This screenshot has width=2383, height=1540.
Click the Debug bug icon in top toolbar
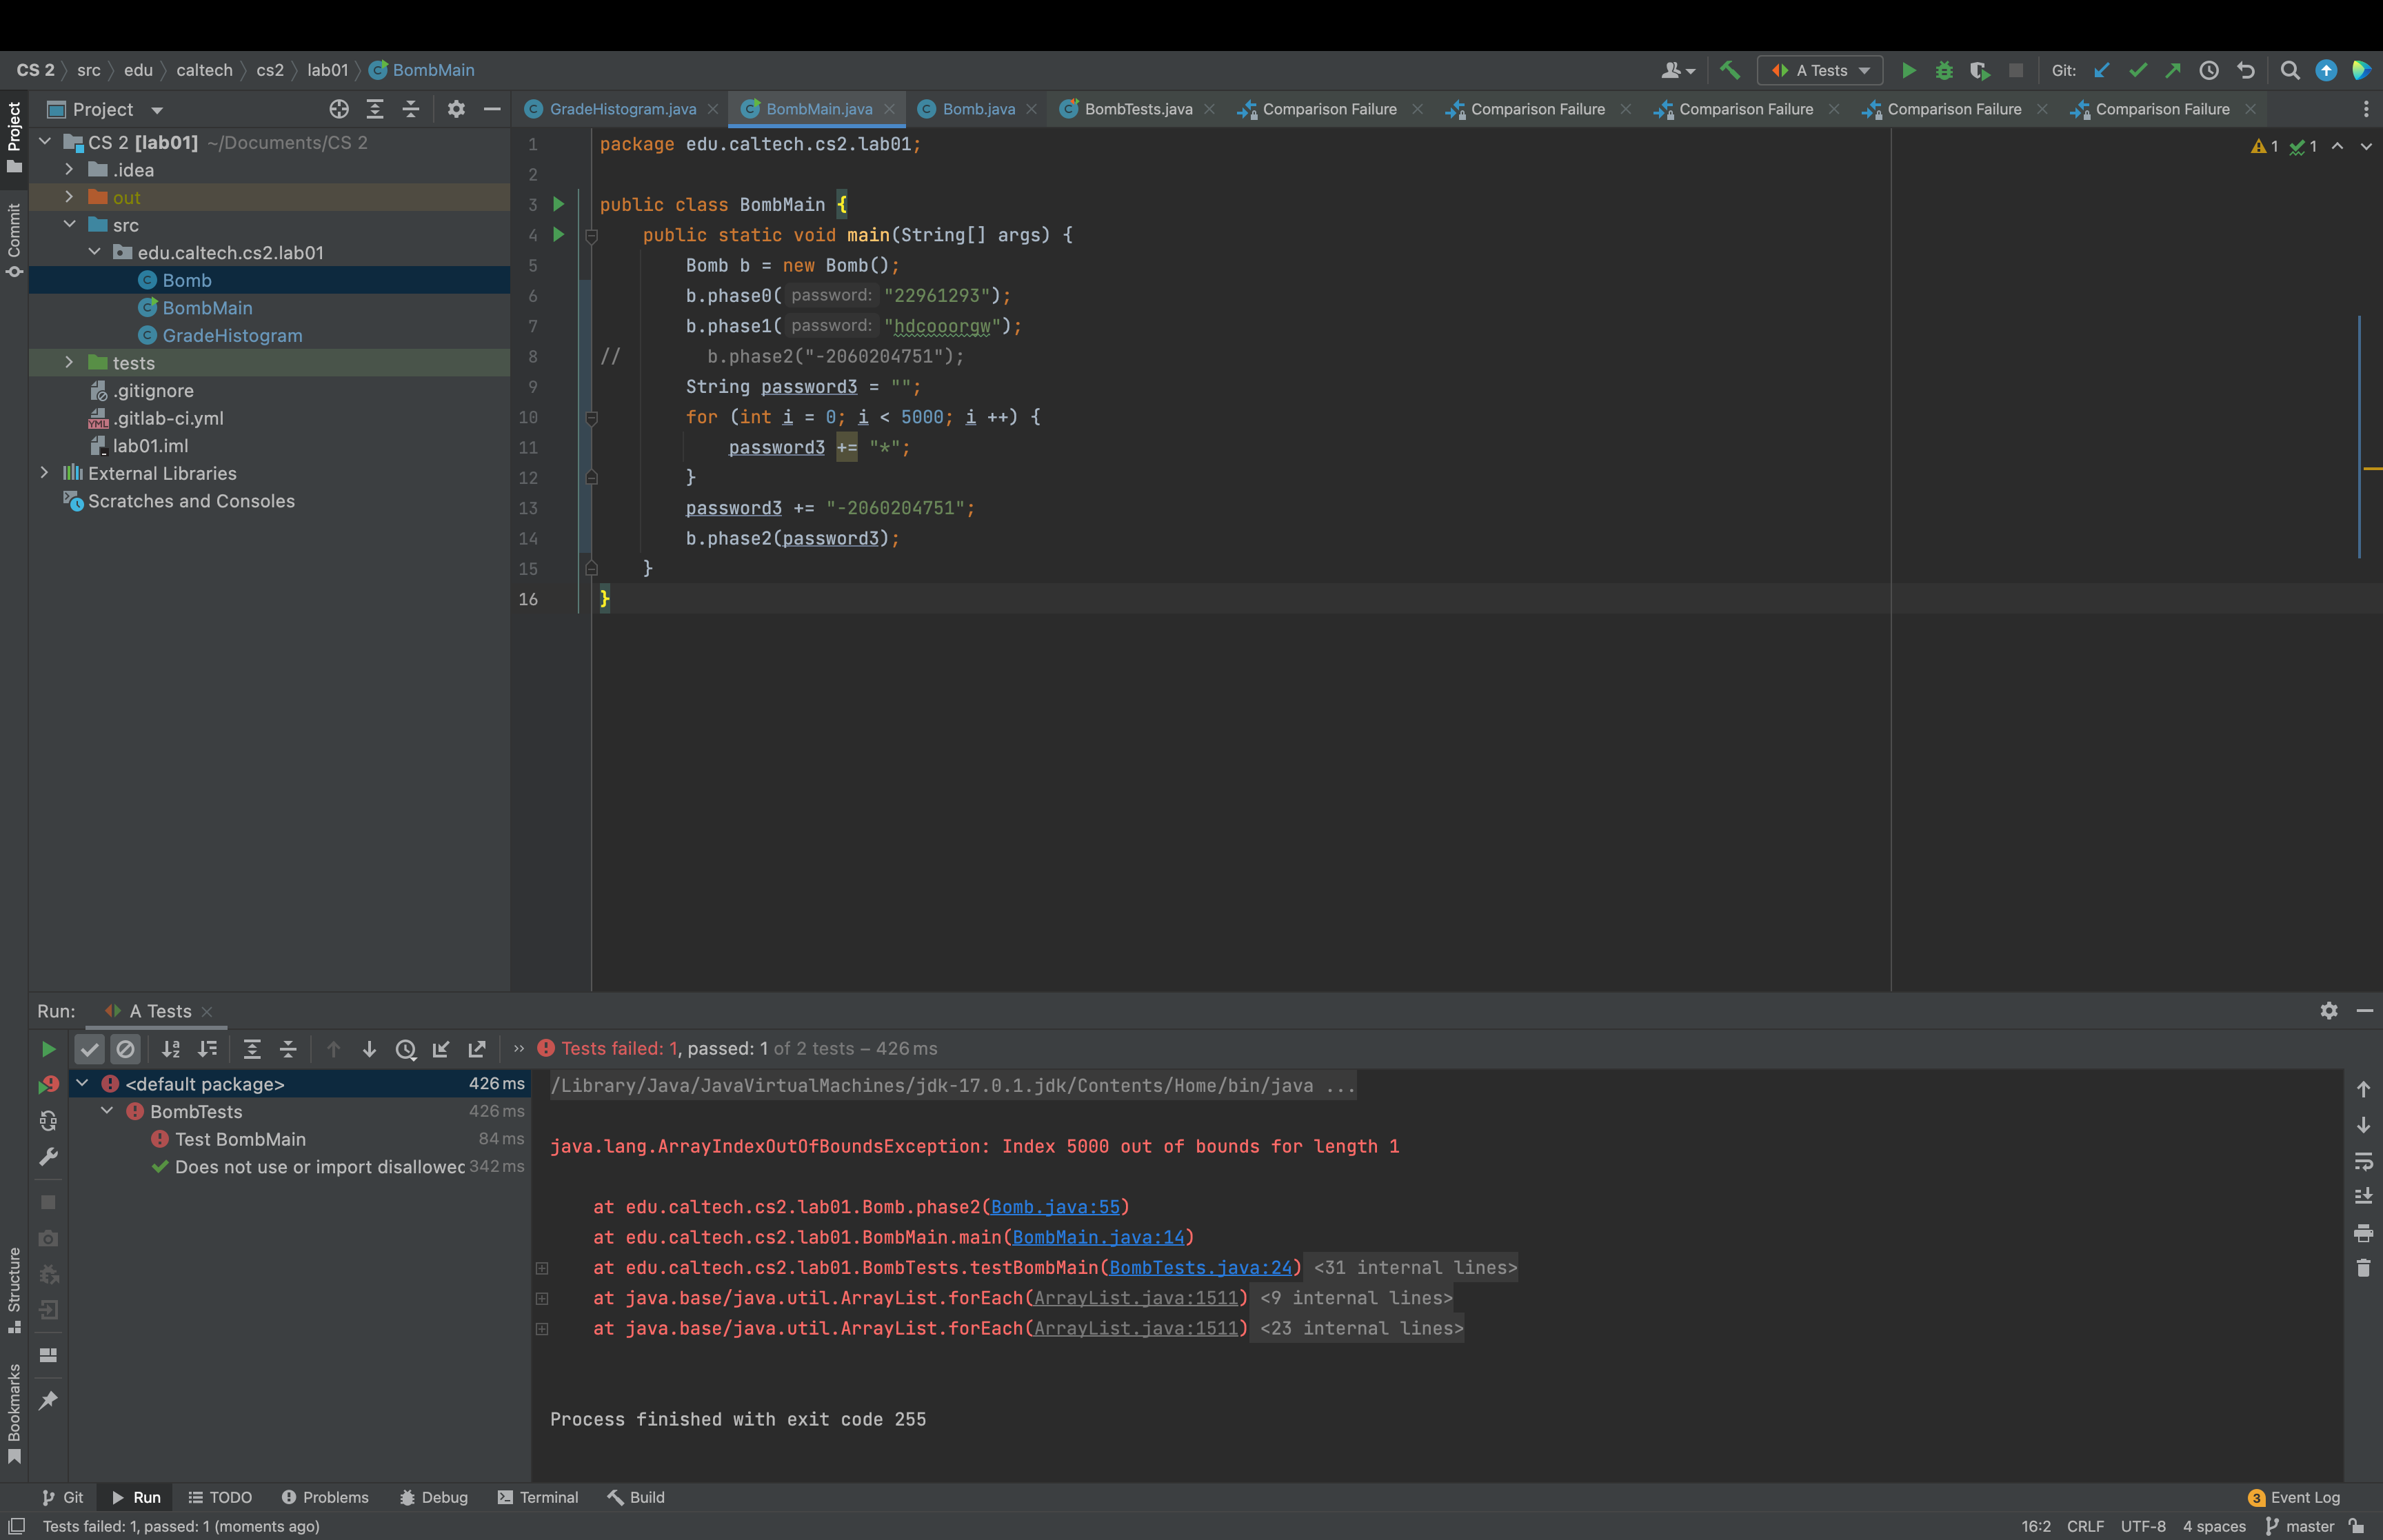(x=1943, y=70)
